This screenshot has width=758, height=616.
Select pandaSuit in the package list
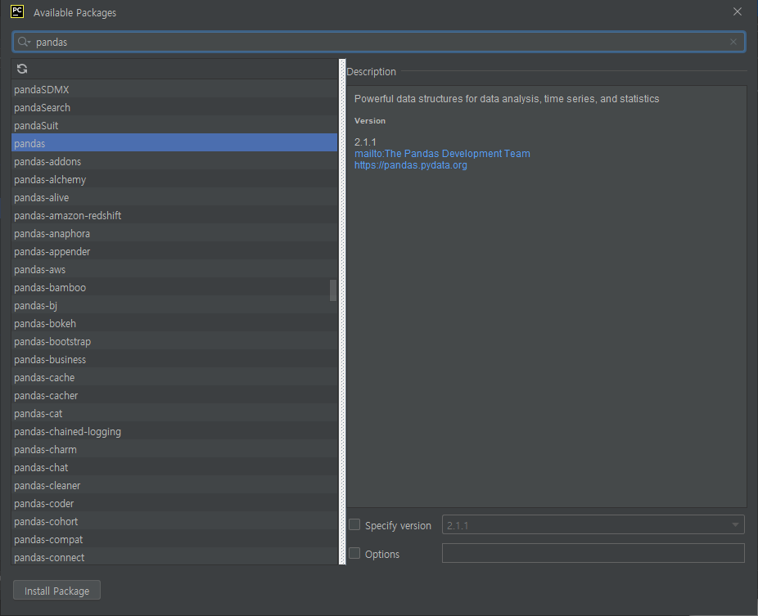174,126
